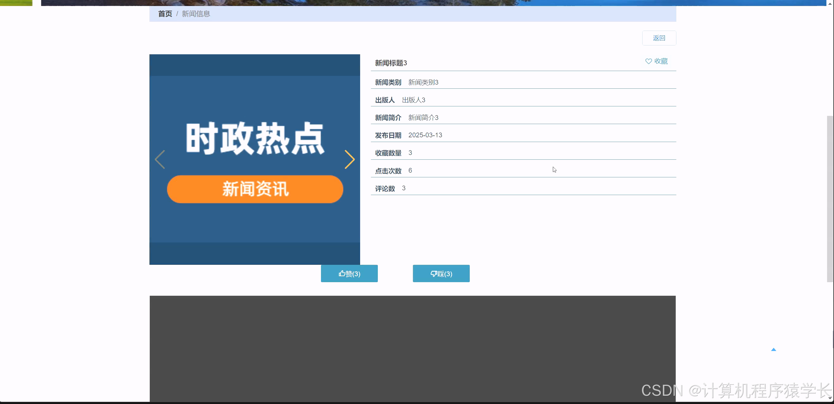This screenshot has width=834, height=404.
Task: Click the blue back-to-top arrow
Action: pyautogui.click(x=774, y=349)
